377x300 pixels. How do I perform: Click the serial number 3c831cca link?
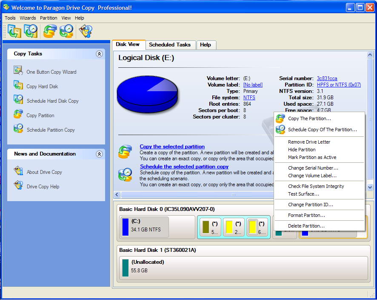click(327, 78)
